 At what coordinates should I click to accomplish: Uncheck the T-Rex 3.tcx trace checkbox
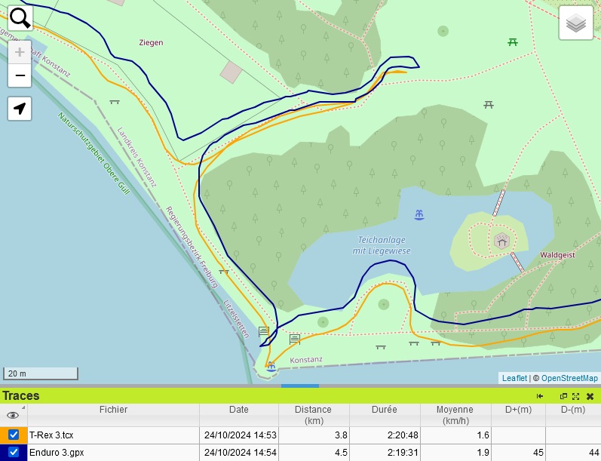[14, 435]
